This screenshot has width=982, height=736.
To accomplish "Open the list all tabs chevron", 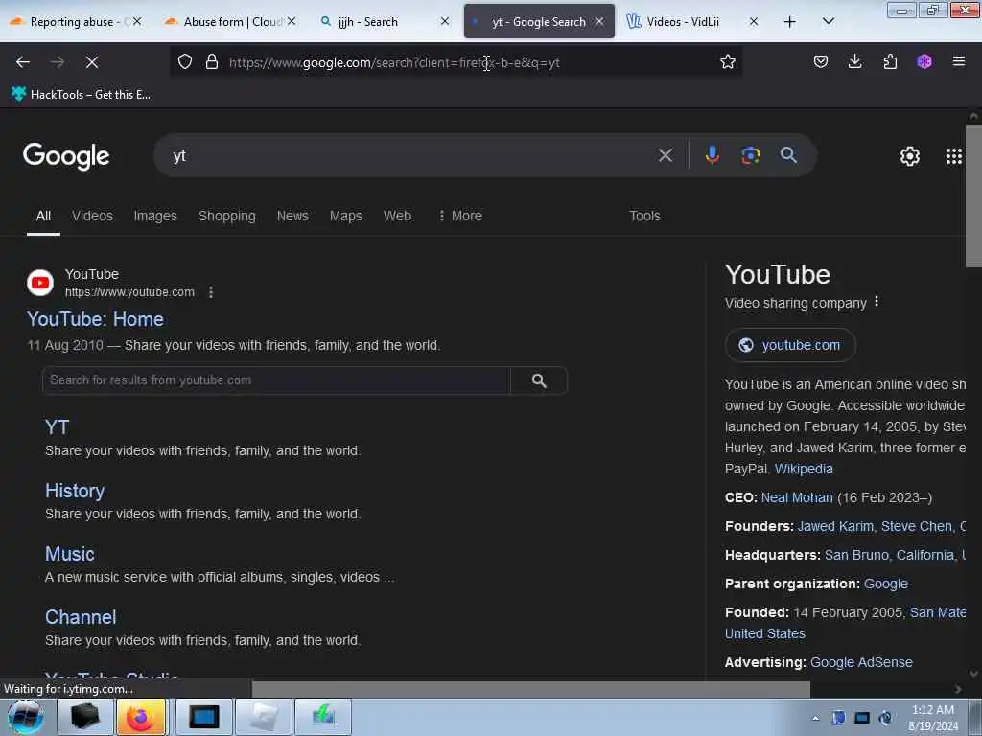I will tap(828, 21).
